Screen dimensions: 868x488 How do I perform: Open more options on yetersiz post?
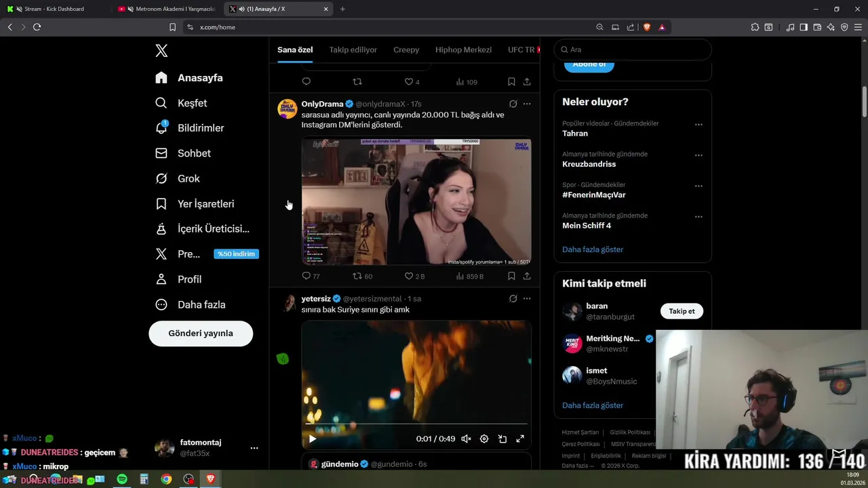[527, 298]
